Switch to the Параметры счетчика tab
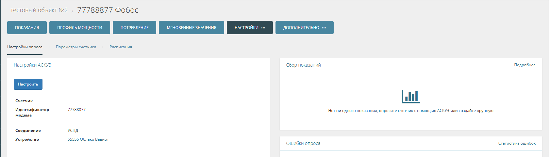 [76, 47]
